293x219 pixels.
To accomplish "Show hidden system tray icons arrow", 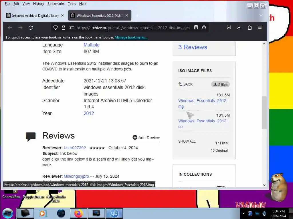I will pos(243,214).
